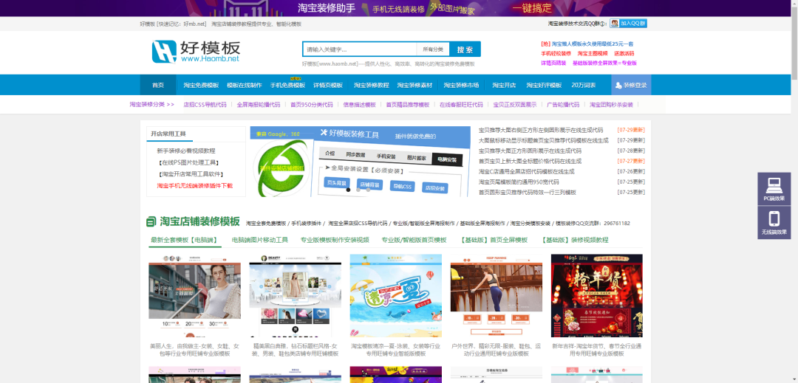Image resolution: width=798 pixels, height=383 pixels.
Task: Open 首页950分类代码 category link
Action: pyautogui.click(x=312, y=105)
